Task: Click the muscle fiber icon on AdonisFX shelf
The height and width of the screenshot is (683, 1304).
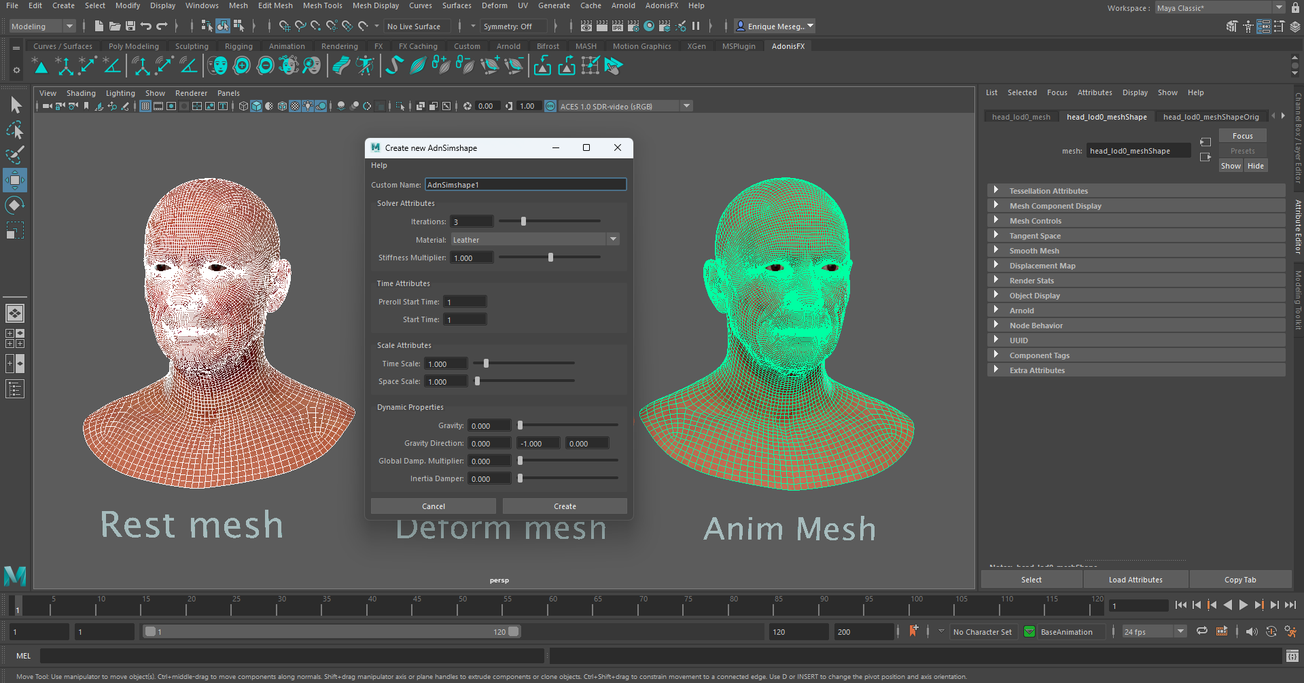Action: [418, 66]
